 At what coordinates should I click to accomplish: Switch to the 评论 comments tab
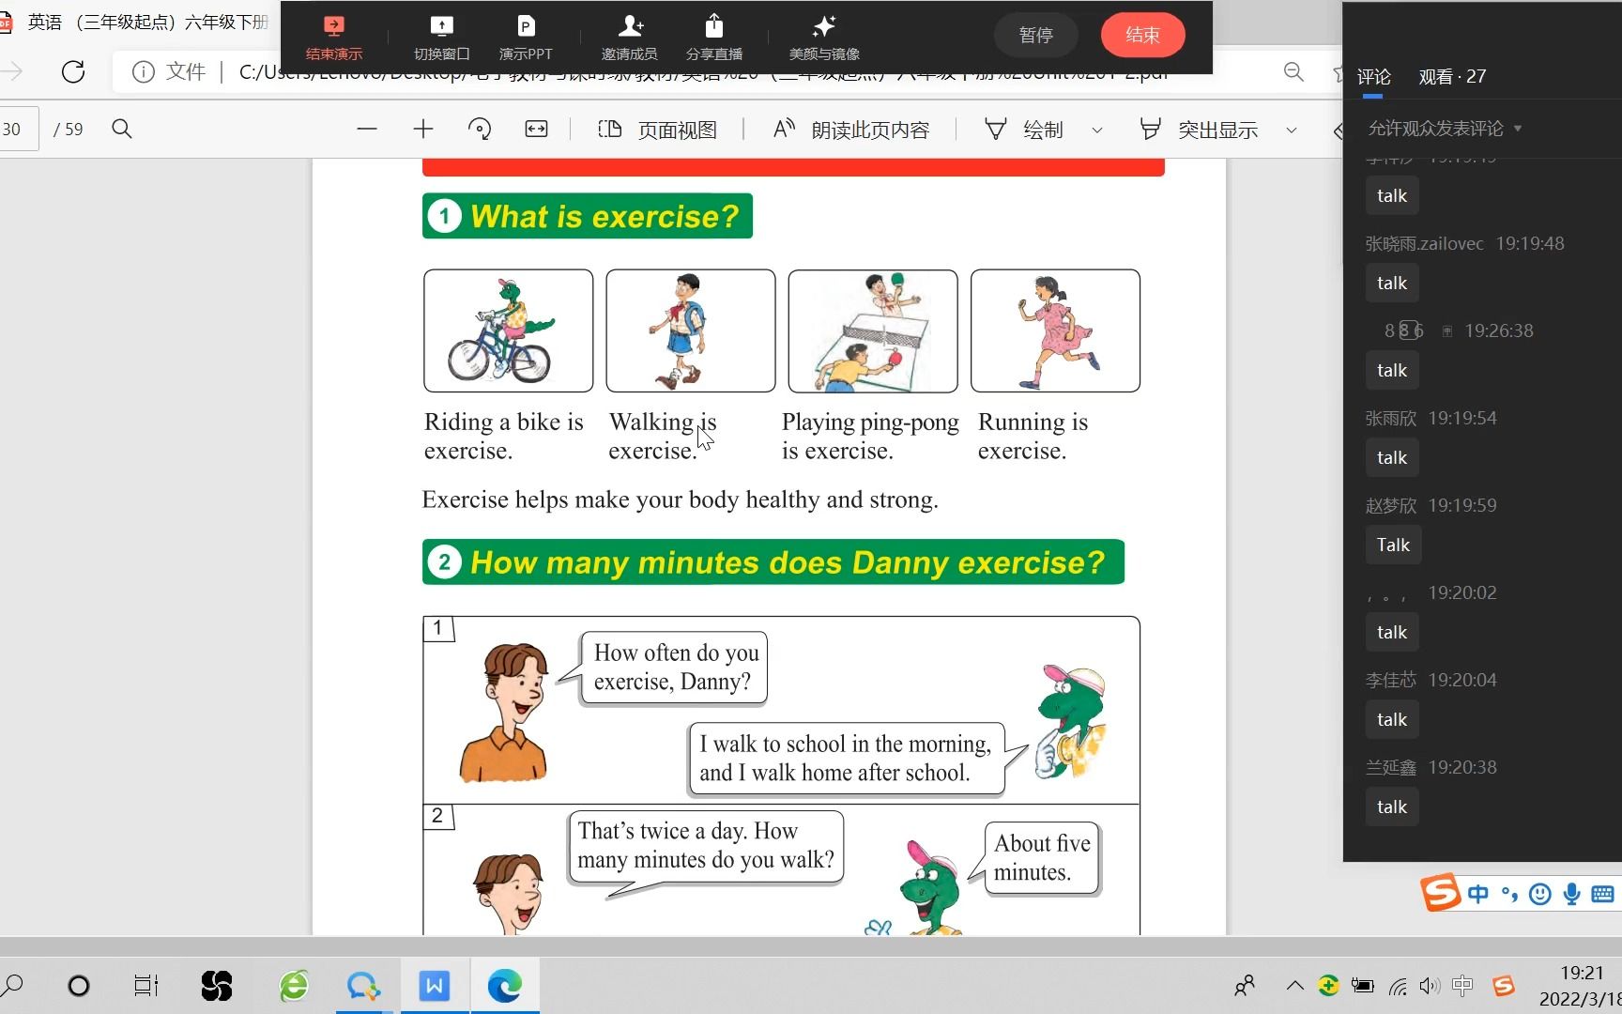coord(1373,77)
